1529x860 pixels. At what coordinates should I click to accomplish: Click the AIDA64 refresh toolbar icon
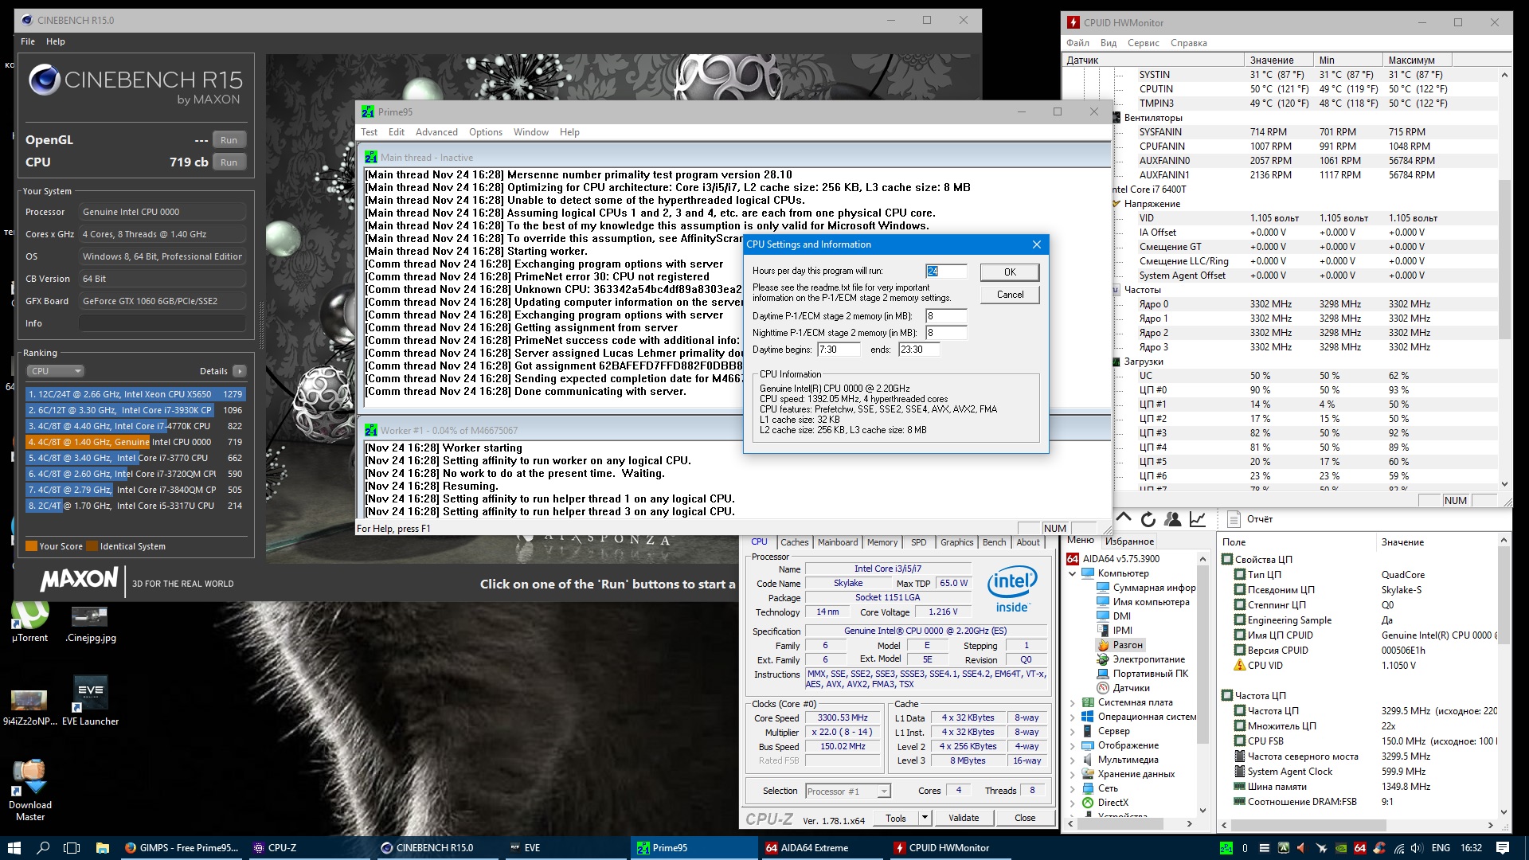coord(1148,519)
